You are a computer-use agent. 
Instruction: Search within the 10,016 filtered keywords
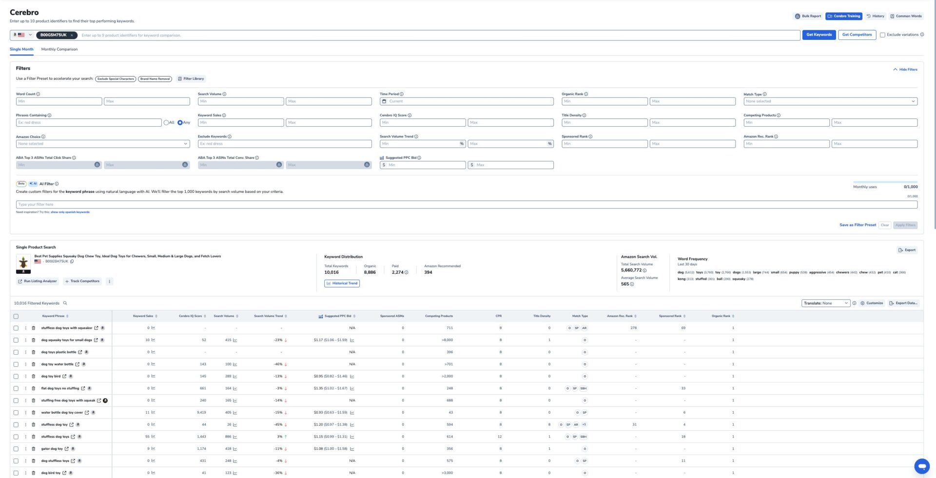(65, 303)
